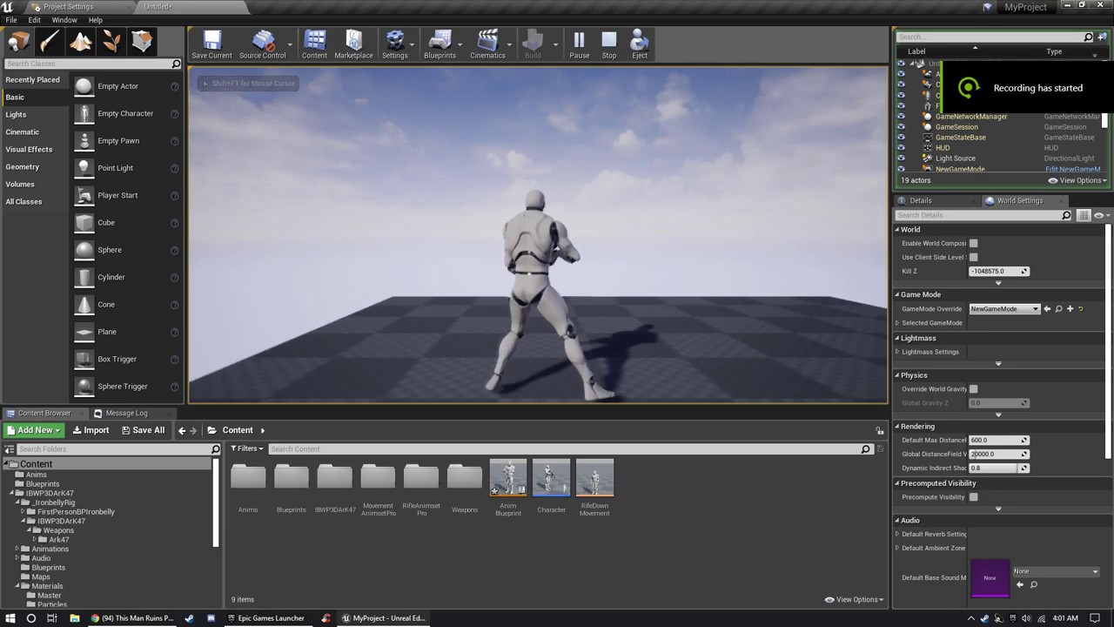The height and width of the screenshot is (627, 1114).
Task: Switch to Details tab
Action: coord(920,201)
